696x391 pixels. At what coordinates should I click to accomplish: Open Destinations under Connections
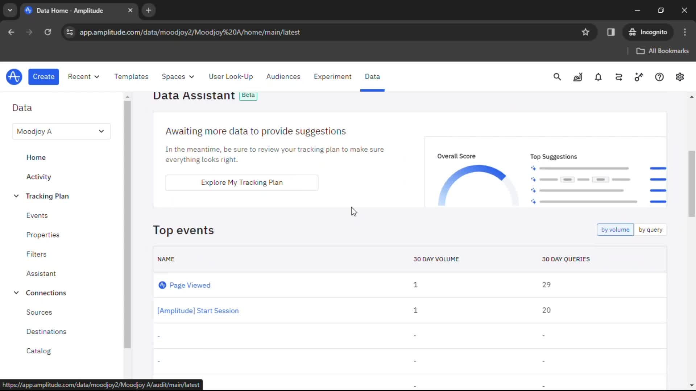point(46,332)
